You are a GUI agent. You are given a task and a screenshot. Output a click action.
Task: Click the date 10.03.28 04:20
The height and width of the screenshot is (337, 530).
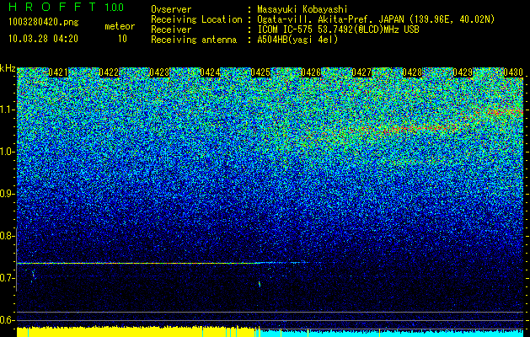43,39
